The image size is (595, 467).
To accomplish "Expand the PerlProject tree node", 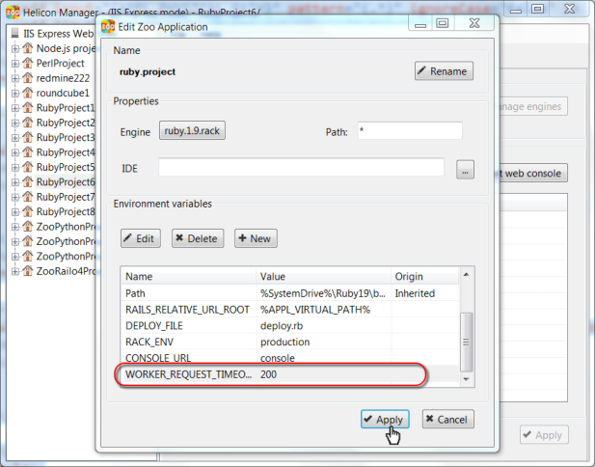I will [x=15, y=64].
